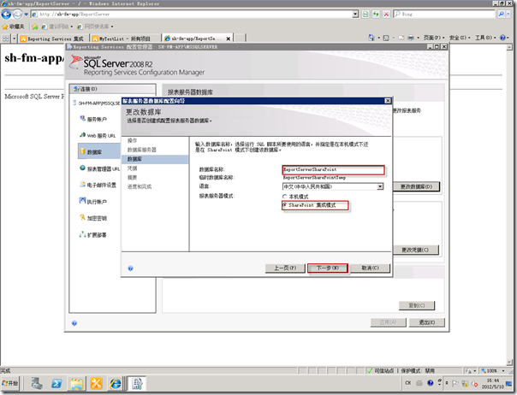Open Windows Explorer folder taskbar icon
This screenshot has height=395, width=517.
pyautogui.click(x=76, y=384)
